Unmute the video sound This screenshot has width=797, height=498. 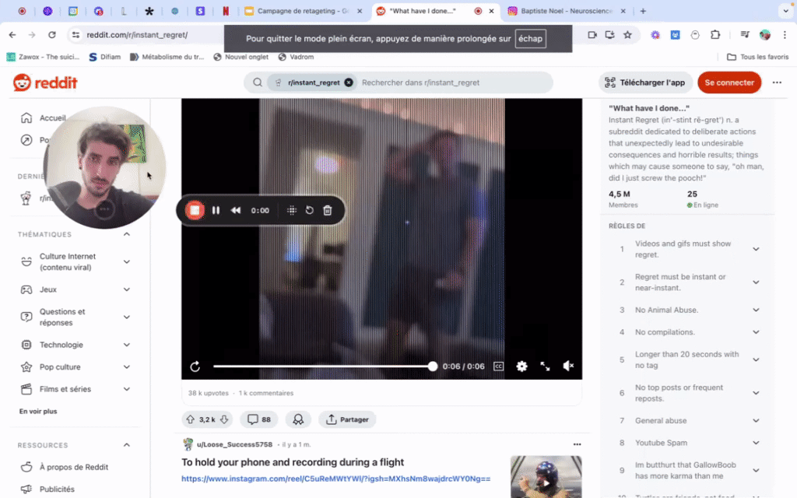[568, 366]
